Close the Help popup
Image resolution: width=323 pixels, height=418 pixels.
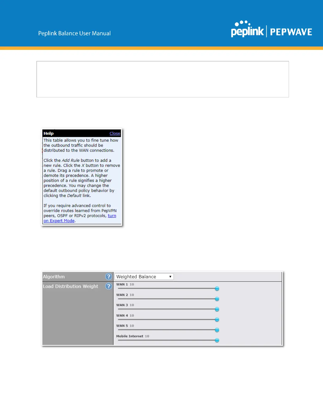tap(115, 134)
